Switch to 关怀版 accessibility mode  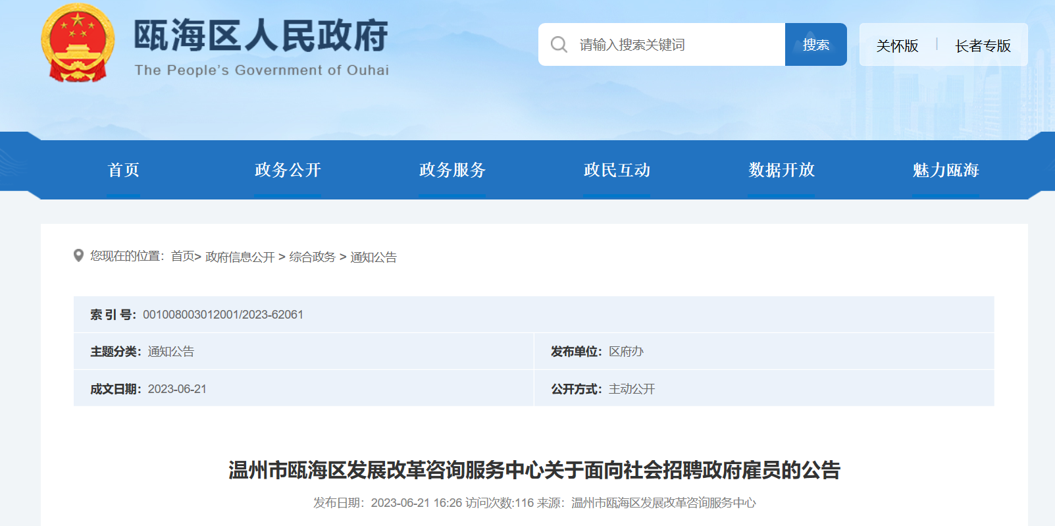(x=896, y=45)
